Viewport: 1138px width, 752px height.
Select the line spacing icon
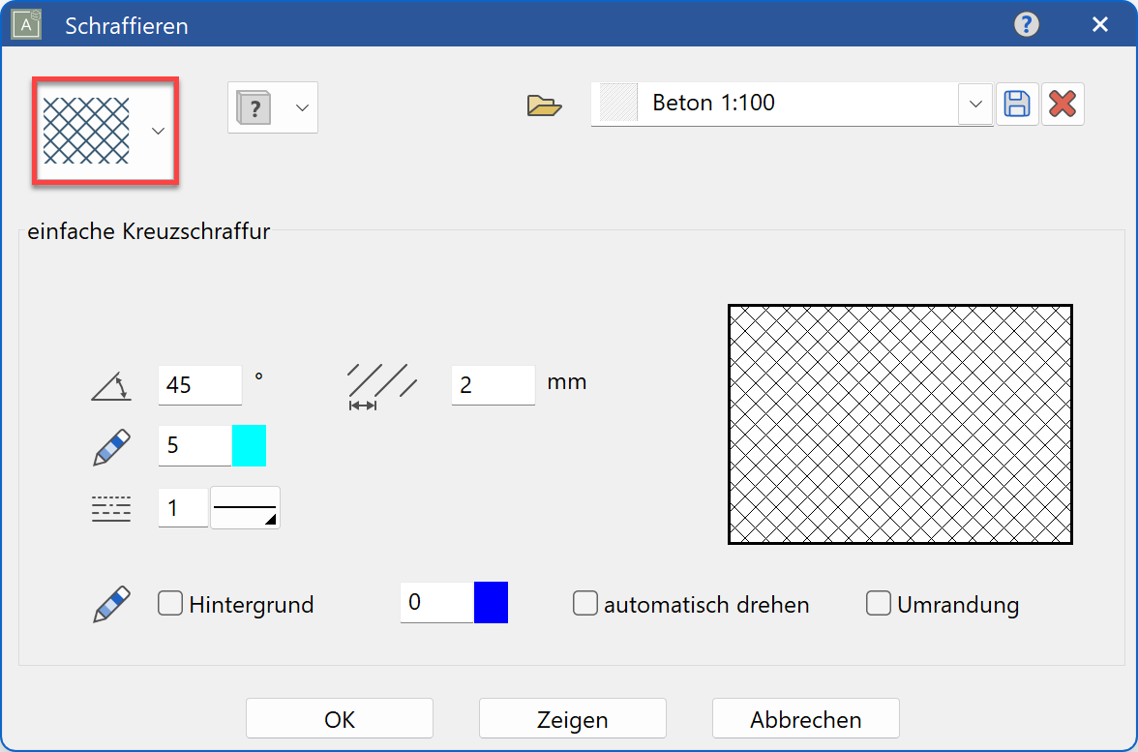click(381, 383)
